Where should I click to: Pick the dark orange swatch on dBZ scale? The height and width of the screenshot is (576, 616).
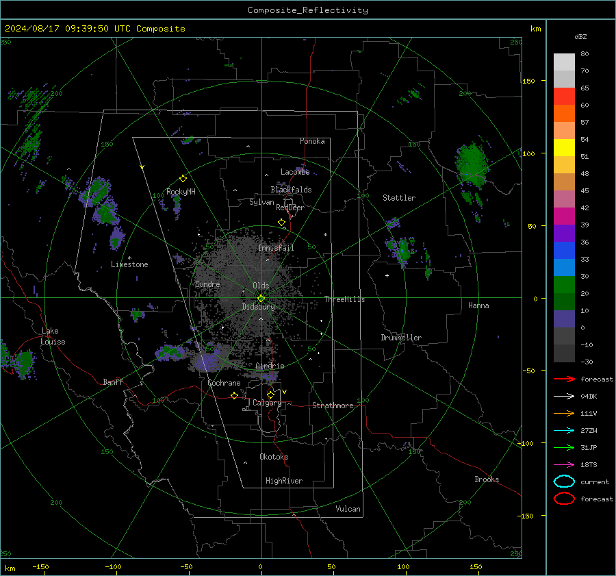[564, 113]
